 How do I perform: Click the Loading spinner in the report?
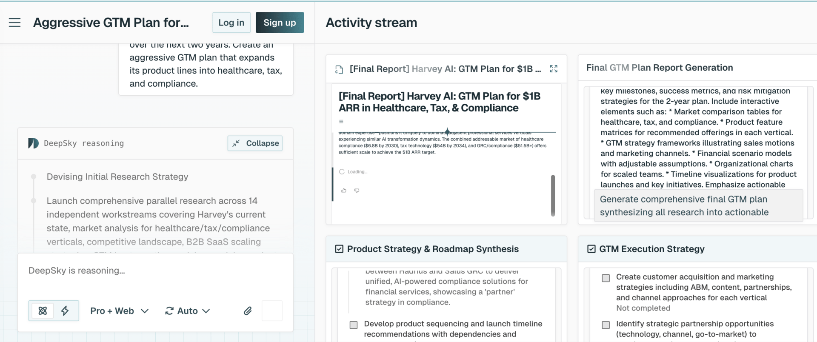pos(342,172)
